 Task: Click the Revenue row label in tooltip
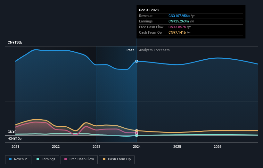coord(146,16)
